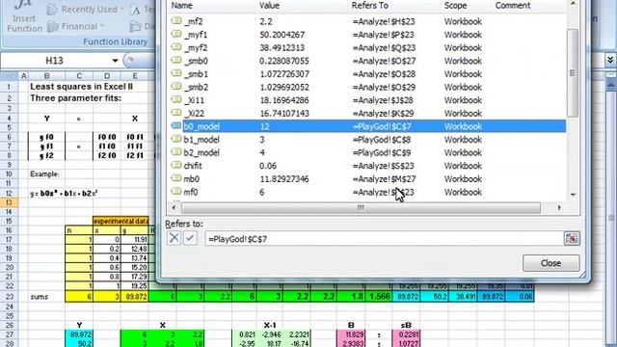Click the name icon beside _smb0
This screenshot has width=617, height=347.
pyautogui.click(x=175, y=60)
